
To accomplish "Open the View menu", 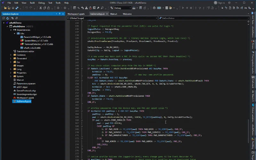I will click(x=24, y=3).
